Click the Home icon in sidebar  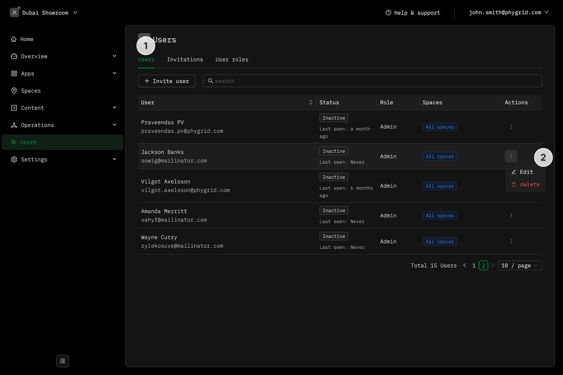(14, 39)
